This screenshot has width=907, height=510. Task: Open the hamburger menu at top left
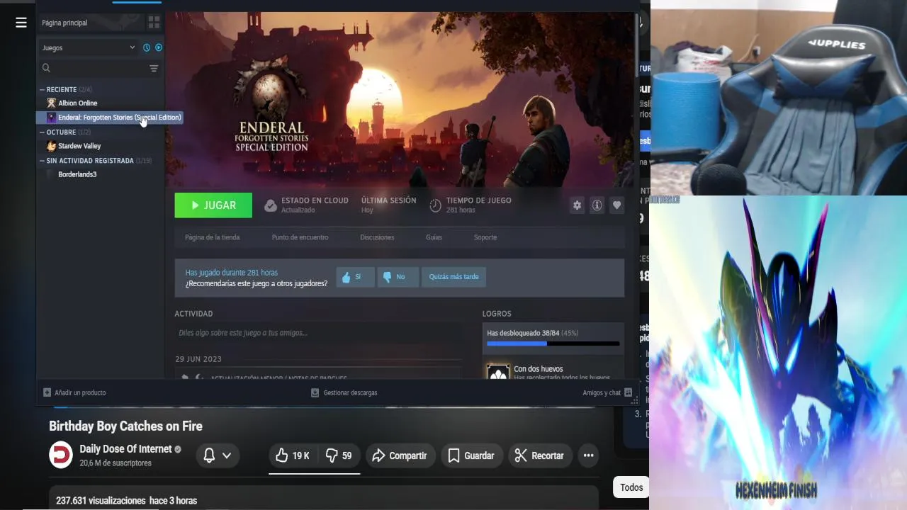(x=21, y=23)
